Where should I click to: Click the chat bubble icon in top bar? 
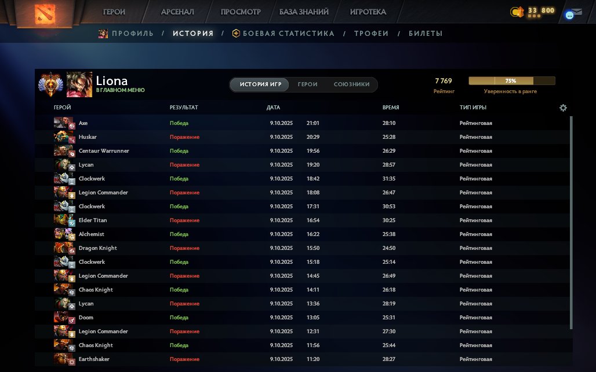570,15
